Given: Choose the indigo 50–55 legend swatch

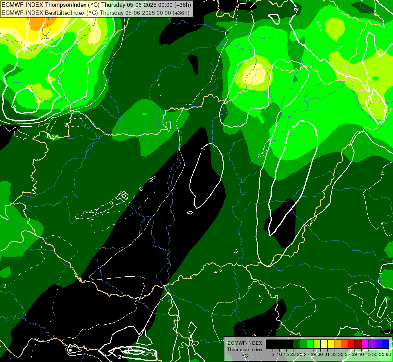Looking at the screenshot, I should point(379,344).
